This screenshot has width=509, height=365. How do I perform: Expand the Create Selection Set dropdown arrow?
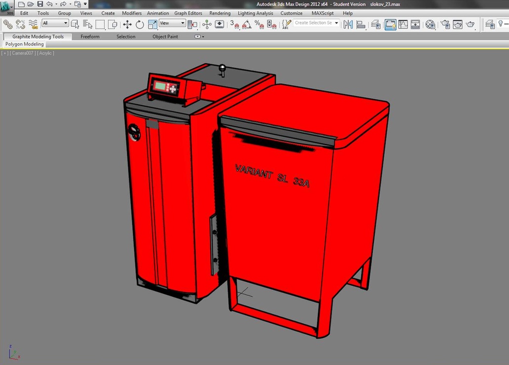337,23
